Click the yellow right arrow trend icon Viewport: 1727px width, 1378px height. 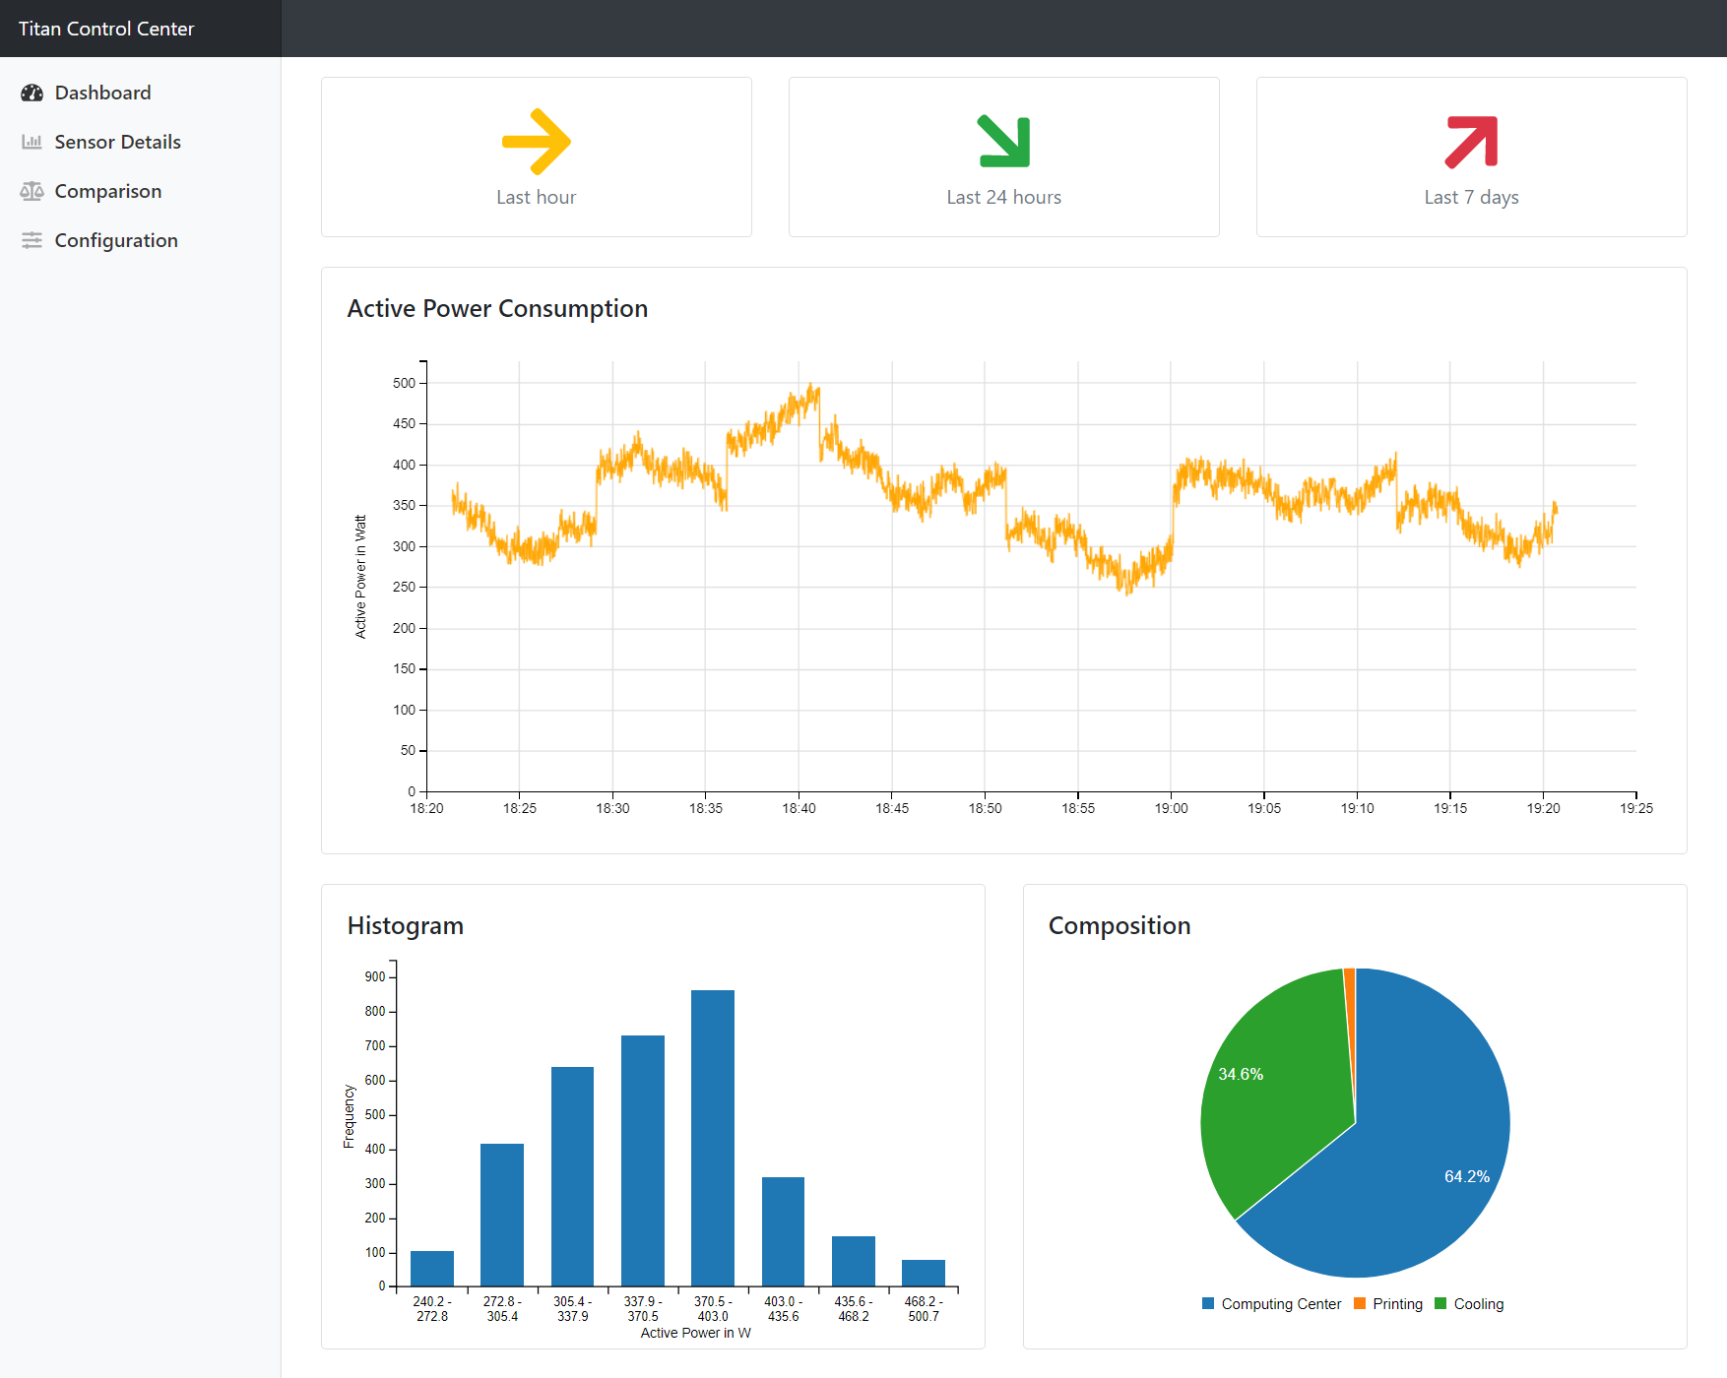(536, 142)
